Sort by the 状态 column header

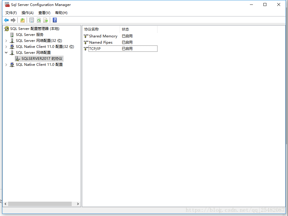pos(139,29)
